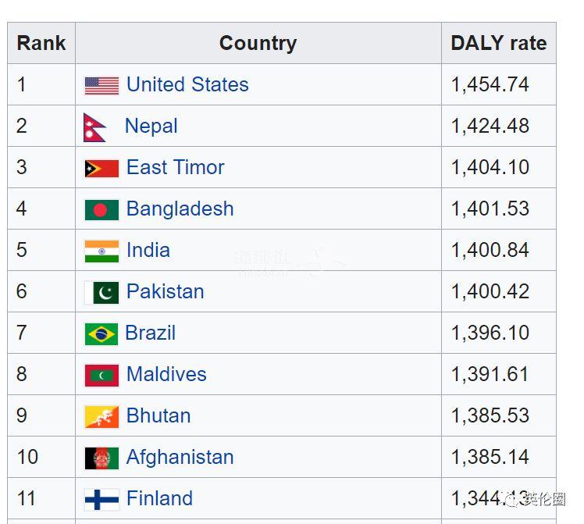The height and width of the screenshot is (524, 584).
Task: Click the Pakistan flag icon
Action: point(101,293)
